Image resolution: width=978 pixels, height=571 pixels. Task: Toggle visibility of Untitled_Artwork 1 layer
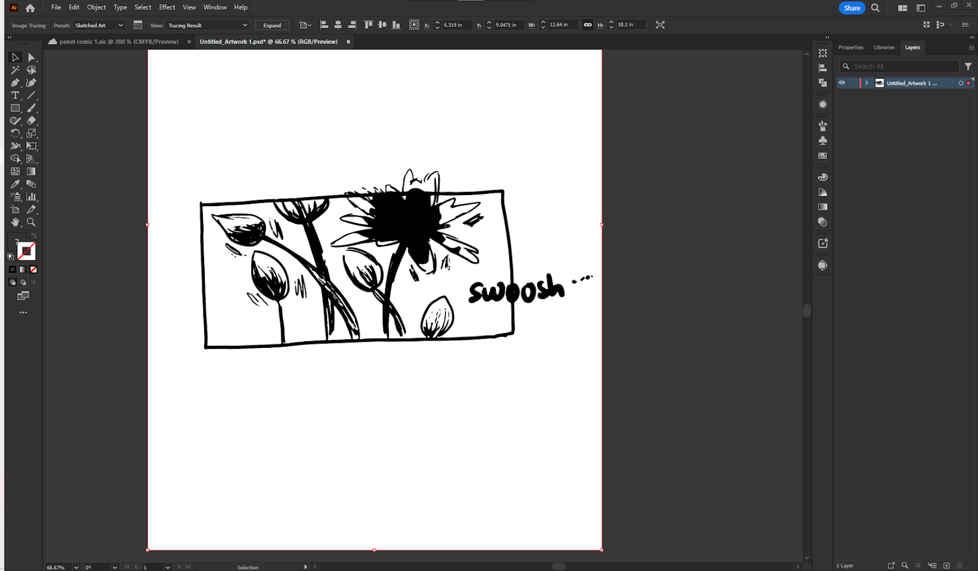tap(842, 83)
